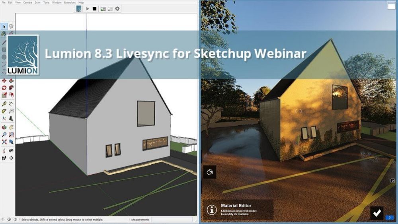This screenshot has width=398, height=224.
Task: Open the Draw menu
Action: coord(37,2)
